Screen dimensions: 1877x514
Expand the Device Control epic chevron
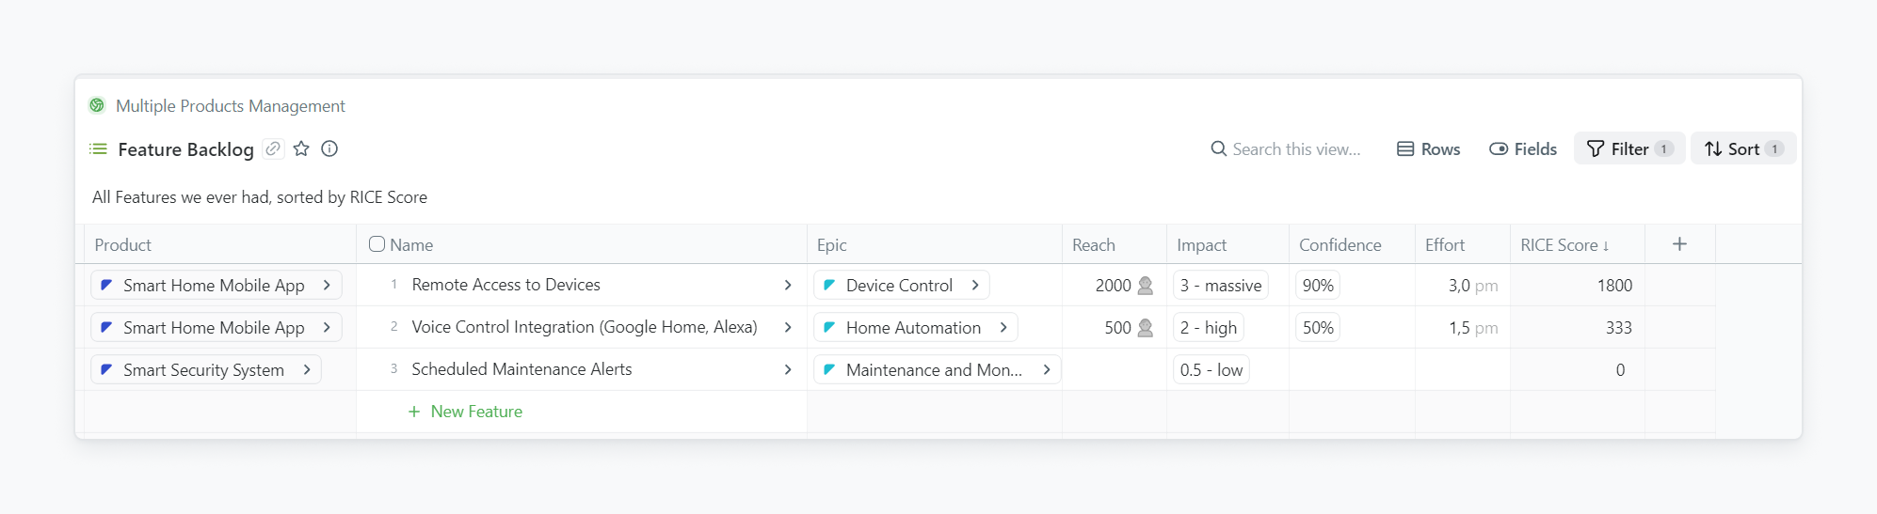click(975, 286)
